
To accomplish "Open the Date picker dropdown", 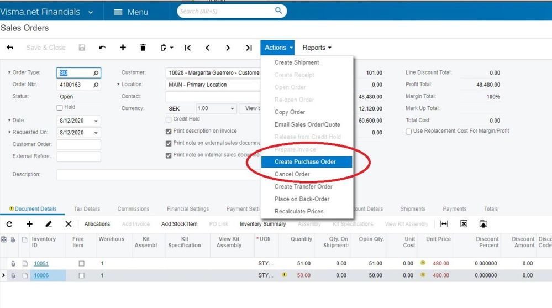I will [x=96, y=121].
